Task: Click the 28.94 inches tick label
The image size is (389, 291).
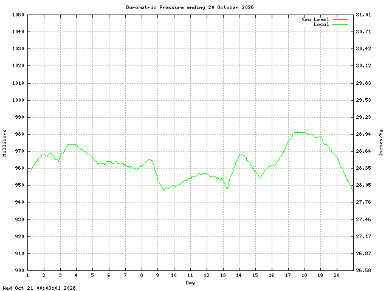Action: point(363,134)
